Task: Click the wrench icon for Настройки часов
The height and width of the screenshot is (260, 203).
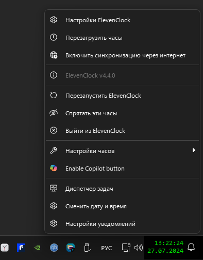Action: pyautogui.click(x=54, y=150)
